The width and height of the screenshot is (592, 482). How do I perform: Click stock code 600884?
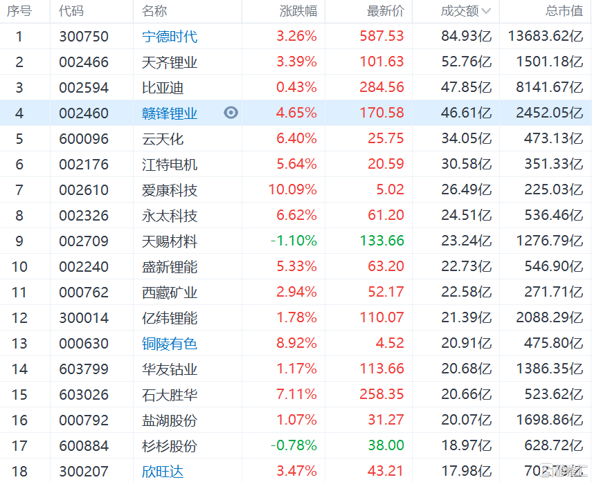pos(84,446)
